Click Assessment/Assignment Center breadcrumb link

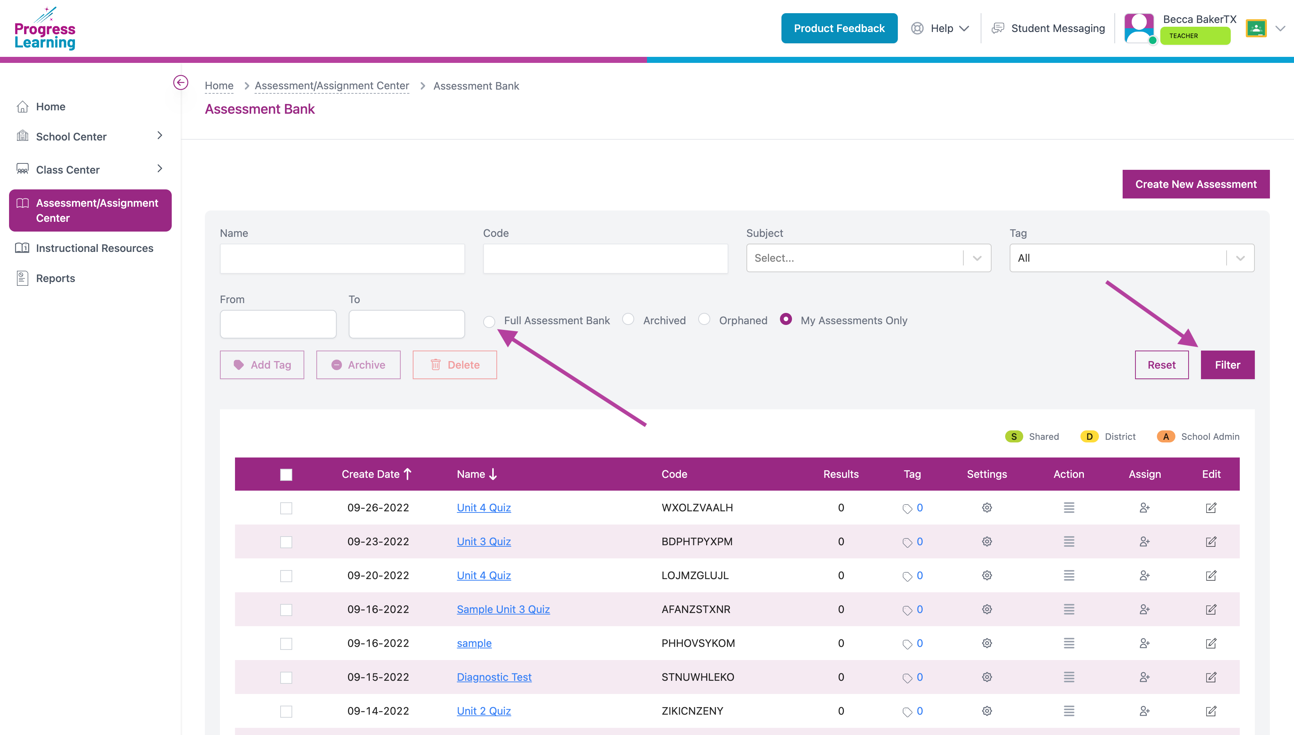(x=332, y=86)
